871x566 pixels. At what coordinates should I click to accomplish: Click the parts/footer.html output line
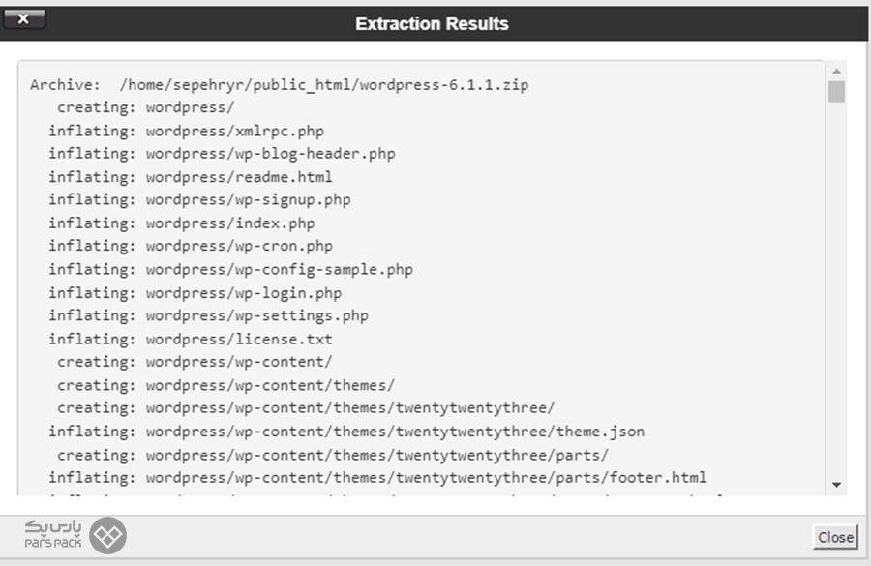coord(377,478)
